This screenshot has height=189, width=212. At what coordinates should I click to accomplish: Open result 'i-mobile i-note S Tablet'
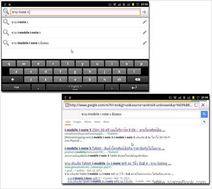click(114, 148)
